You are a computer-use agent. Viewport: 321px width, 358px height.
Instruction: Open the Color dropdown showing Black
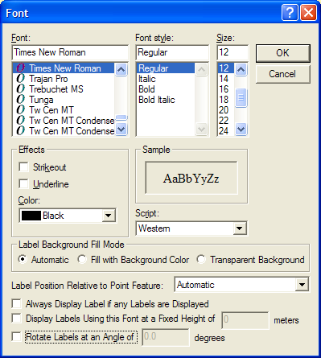coord(109,216)
